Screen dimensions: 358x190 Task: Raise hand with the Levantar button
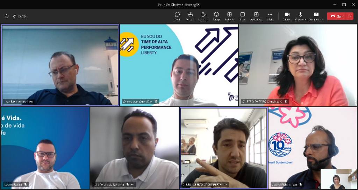tap(203, 16)
